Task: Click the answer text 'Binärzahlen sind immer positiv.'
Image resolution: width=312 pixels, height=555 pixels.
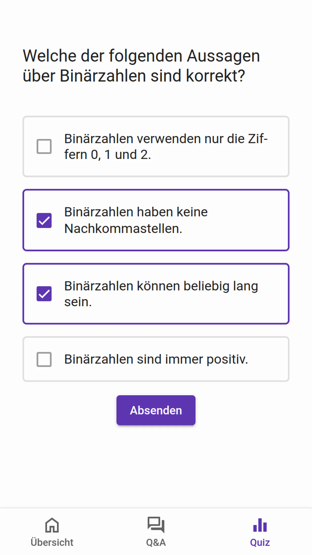Action: tap(156, 359)
